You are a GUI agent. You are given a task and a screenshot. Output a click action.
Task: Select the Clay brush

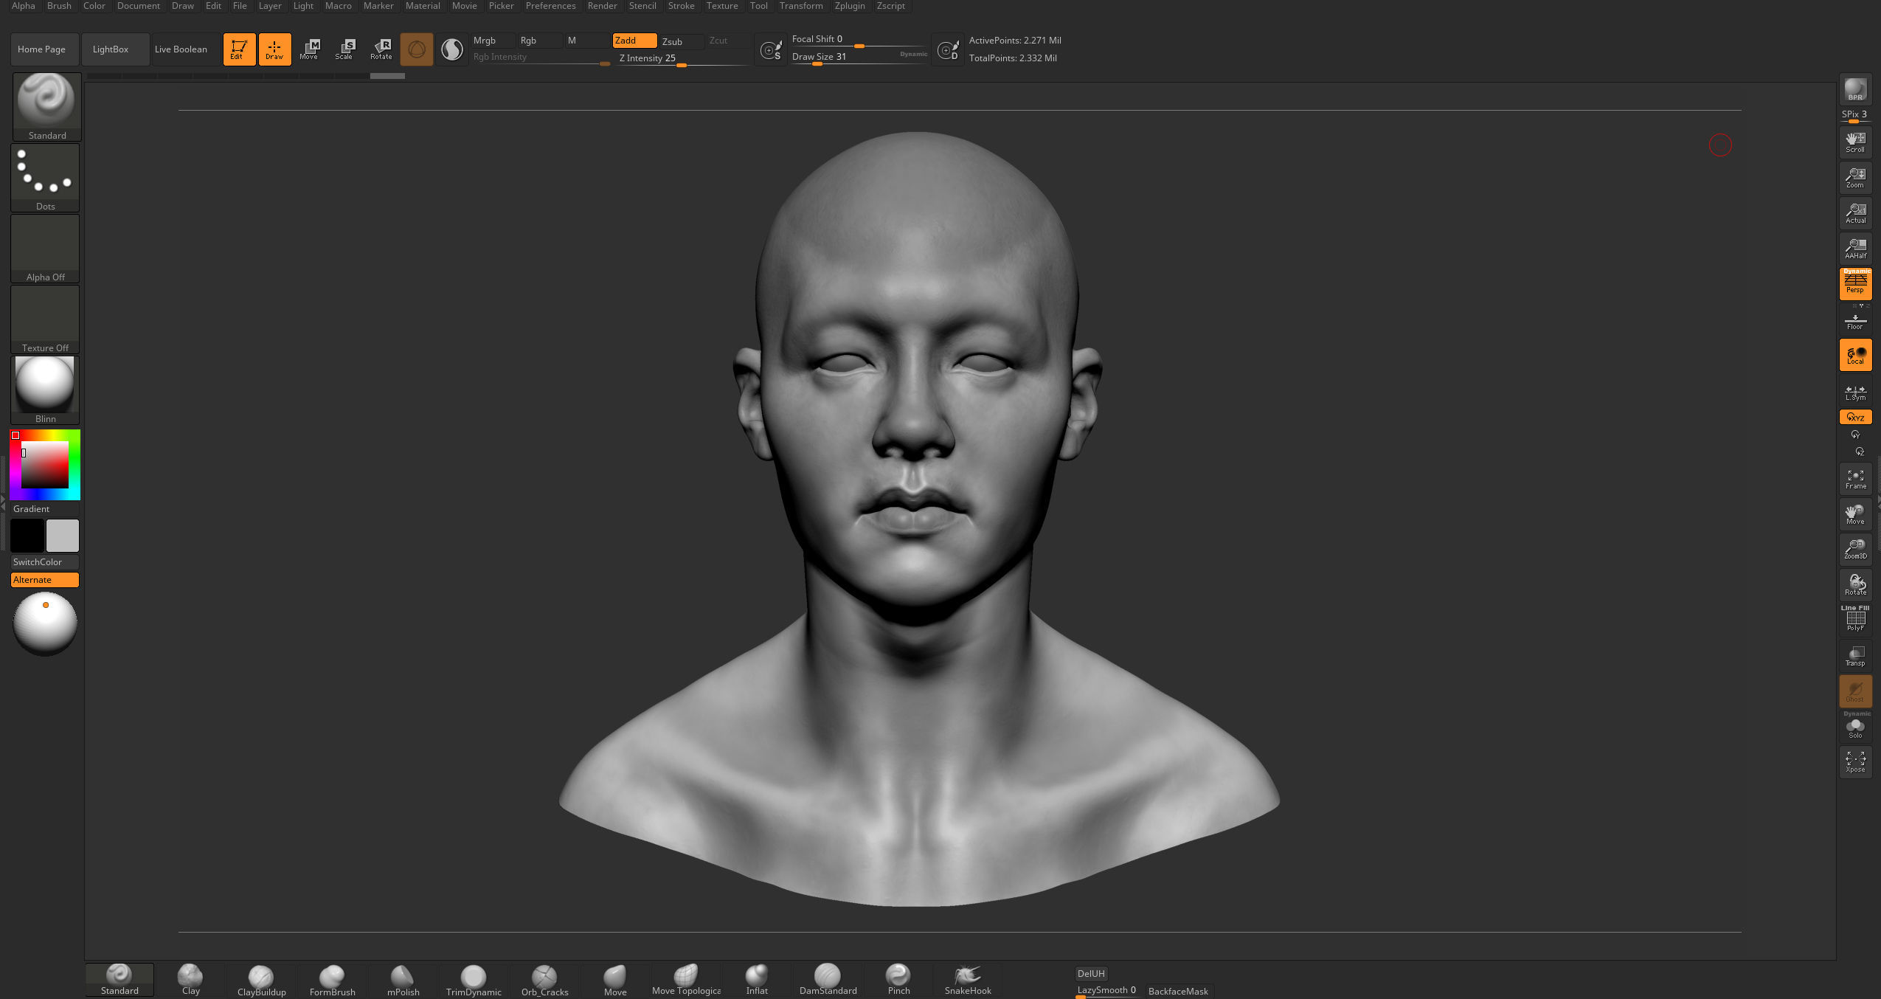click(190, 980)
